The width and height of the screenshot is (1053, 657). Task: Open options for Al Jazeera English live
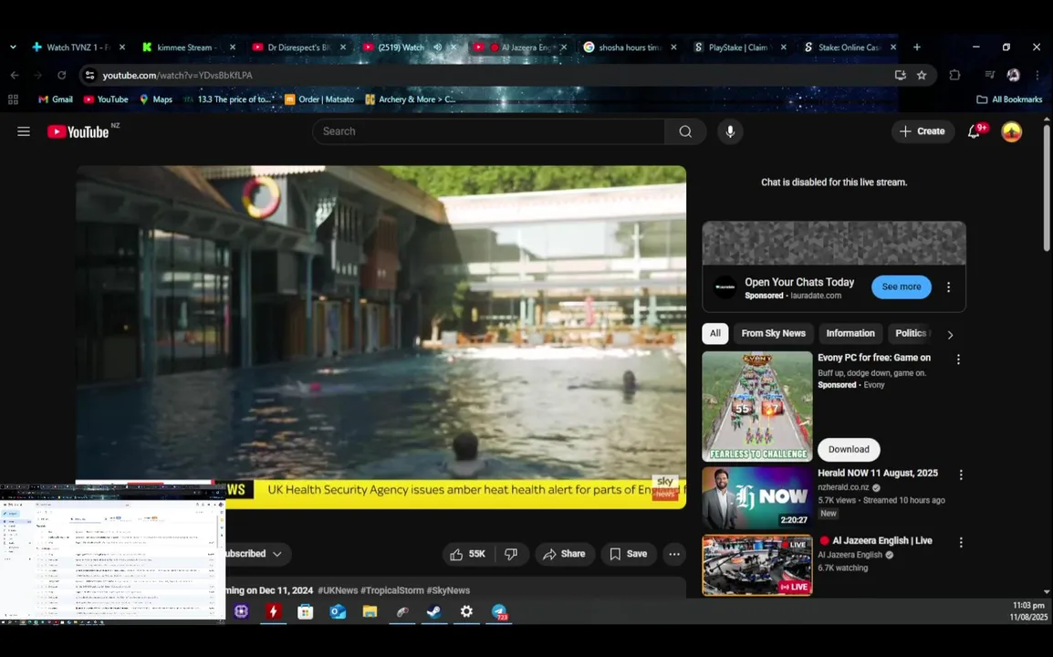coord(961,542)
